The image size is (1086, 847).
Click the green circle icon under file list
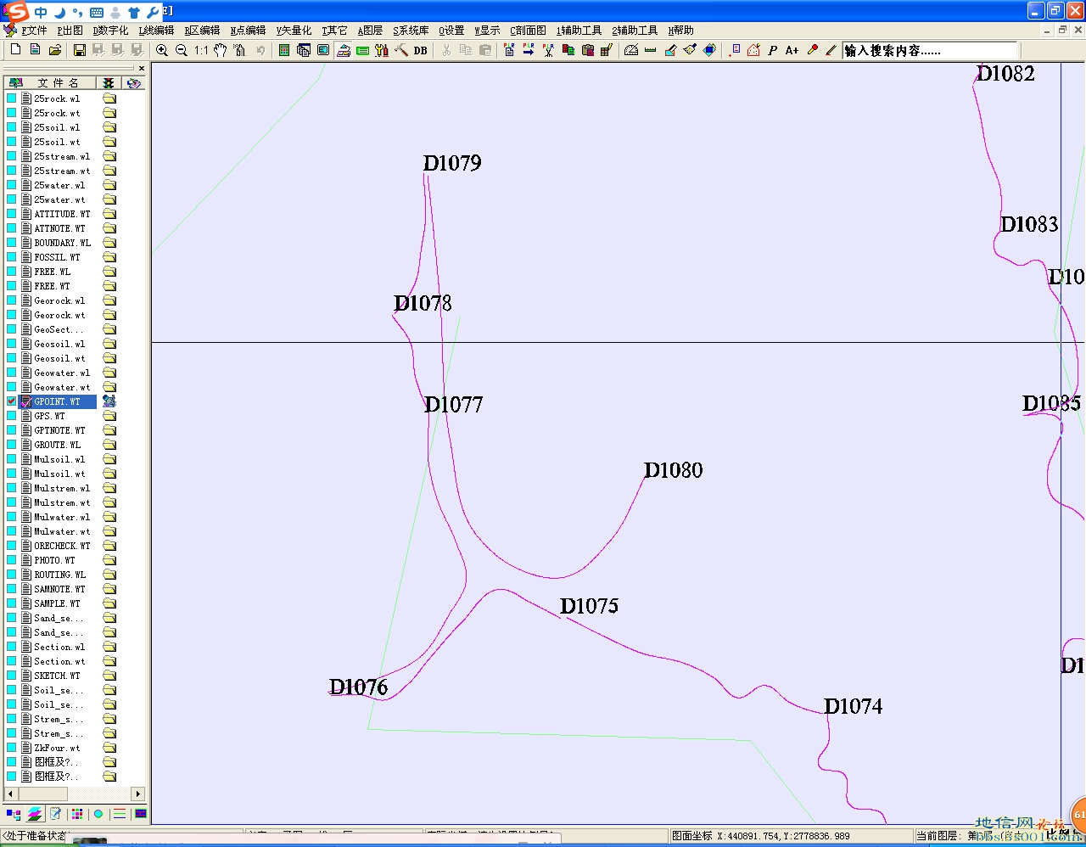tap(98, 814)
